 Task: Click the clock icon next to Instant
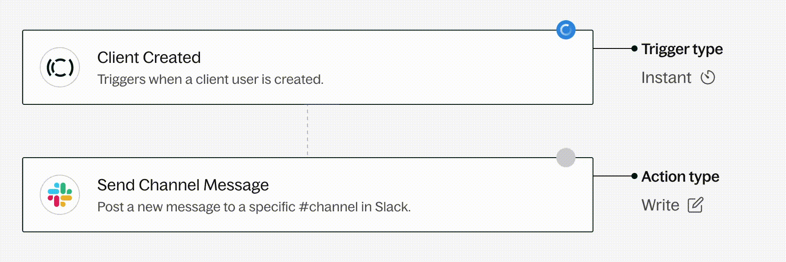708,78
